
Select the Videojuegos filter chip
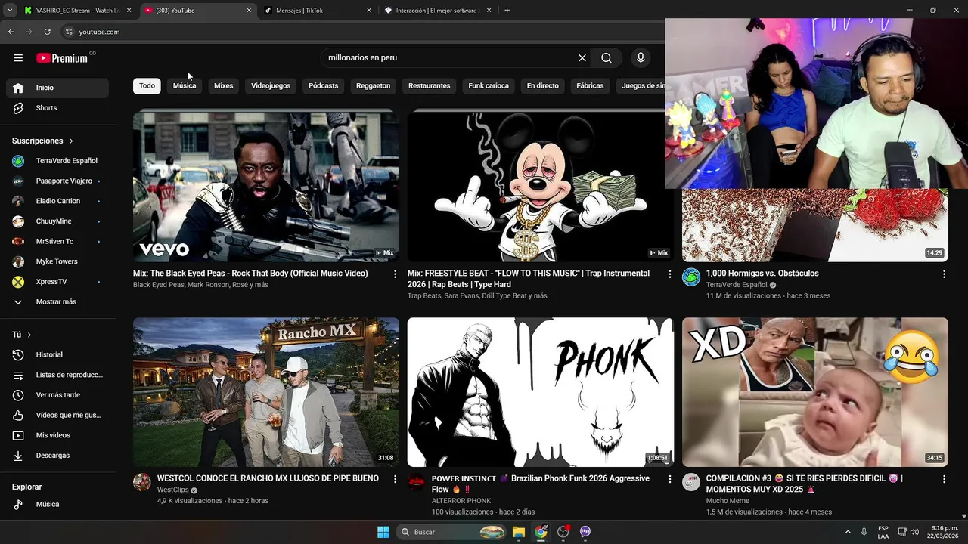[271, 85]
